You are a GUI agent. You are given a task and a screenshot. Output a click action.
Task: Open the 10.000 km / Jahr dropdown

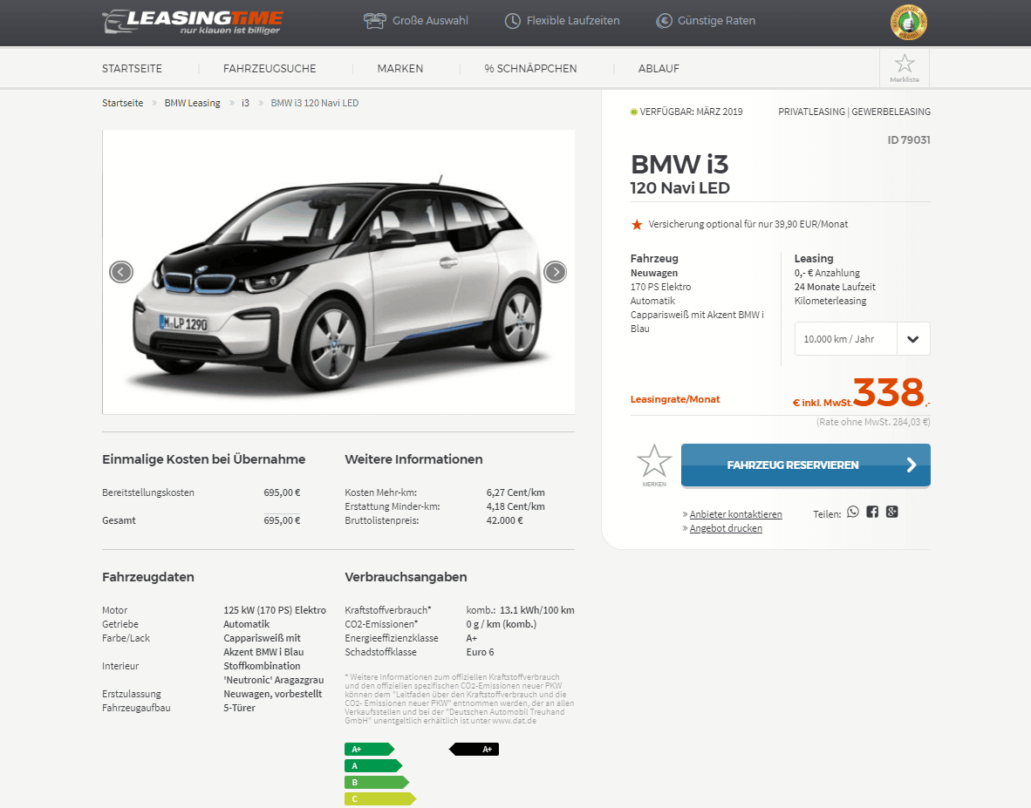(862, 339)
